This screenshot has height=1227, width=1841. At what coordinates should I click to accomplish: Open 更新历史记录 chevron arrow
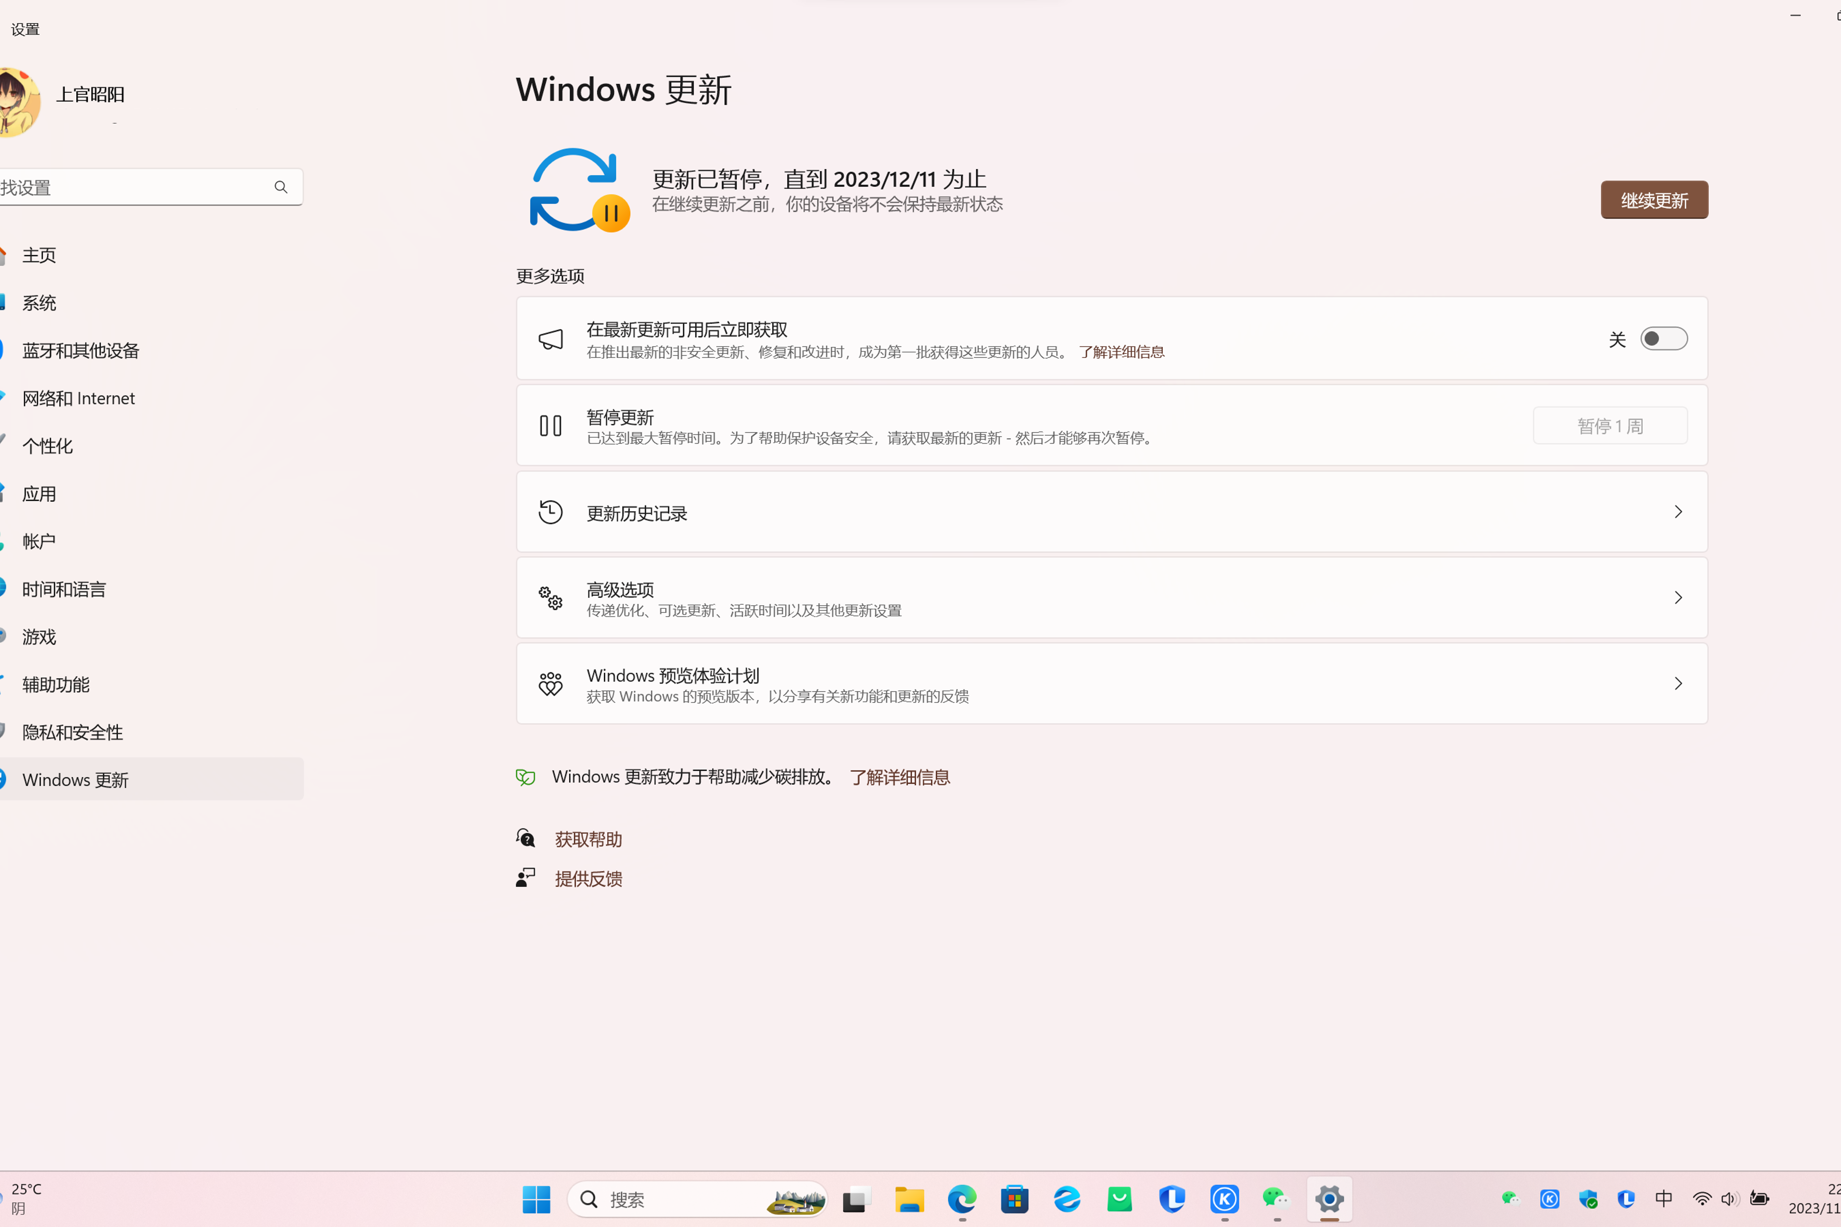pos(1677,511)
